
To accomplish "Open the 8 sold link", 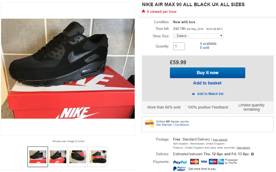I will [x=204, y=47].
